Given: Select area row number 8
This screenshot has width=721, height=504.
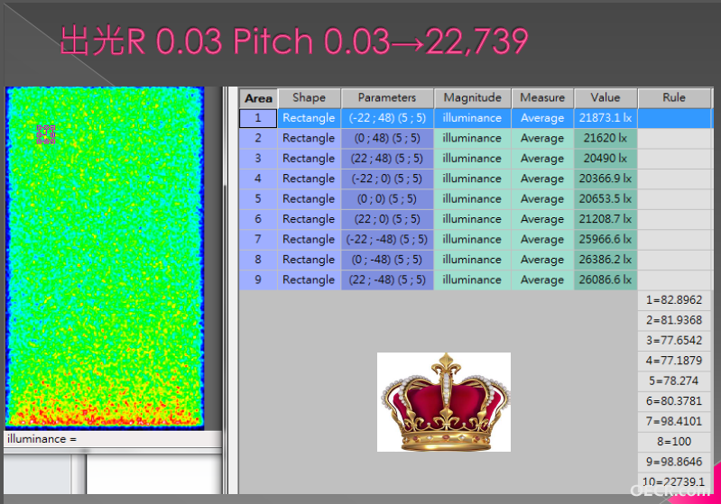Looking at the screenshot, I should [258, 260].
